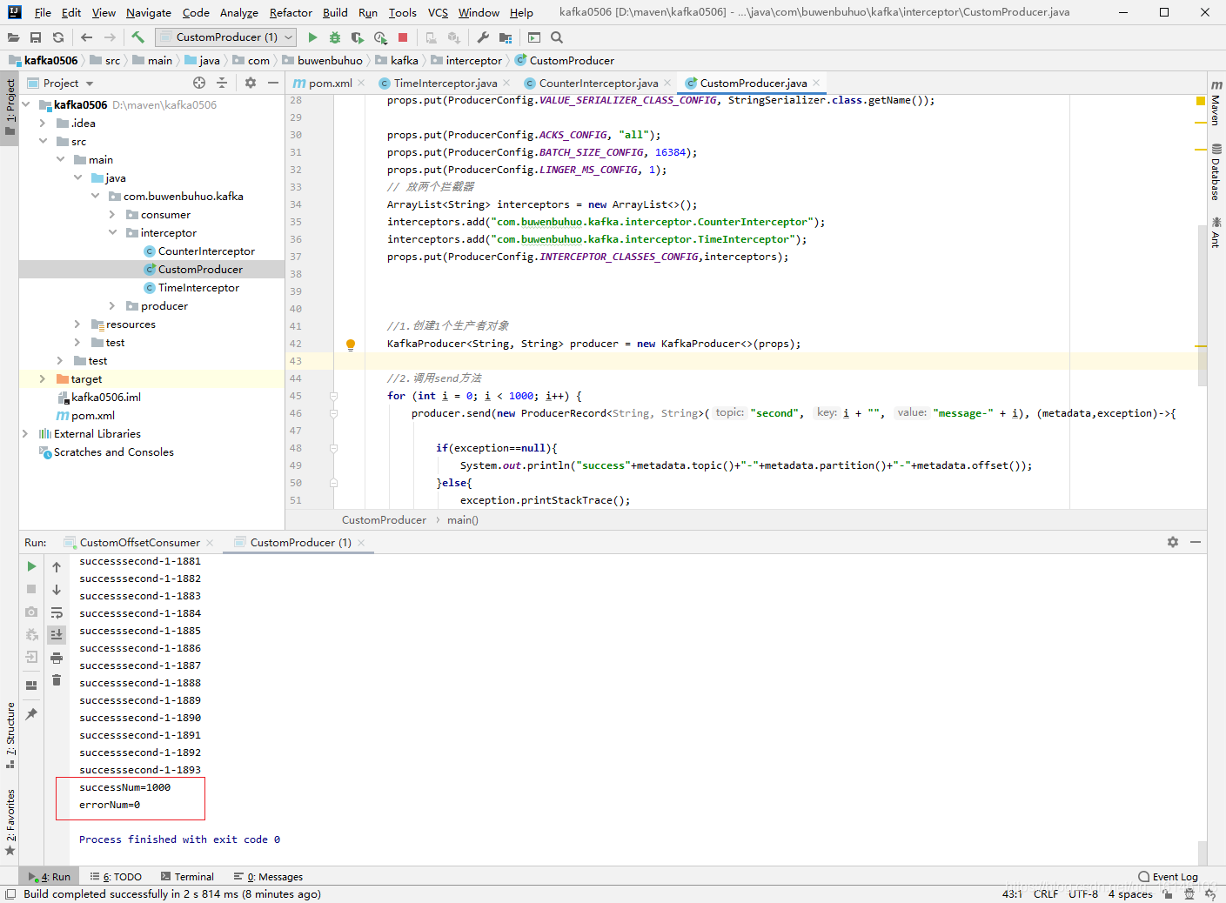Image resolution: width=1226 pixels, height=903 pixels.
Task: Fold the for loop at line 45
Action: click(x=333, y=396)
